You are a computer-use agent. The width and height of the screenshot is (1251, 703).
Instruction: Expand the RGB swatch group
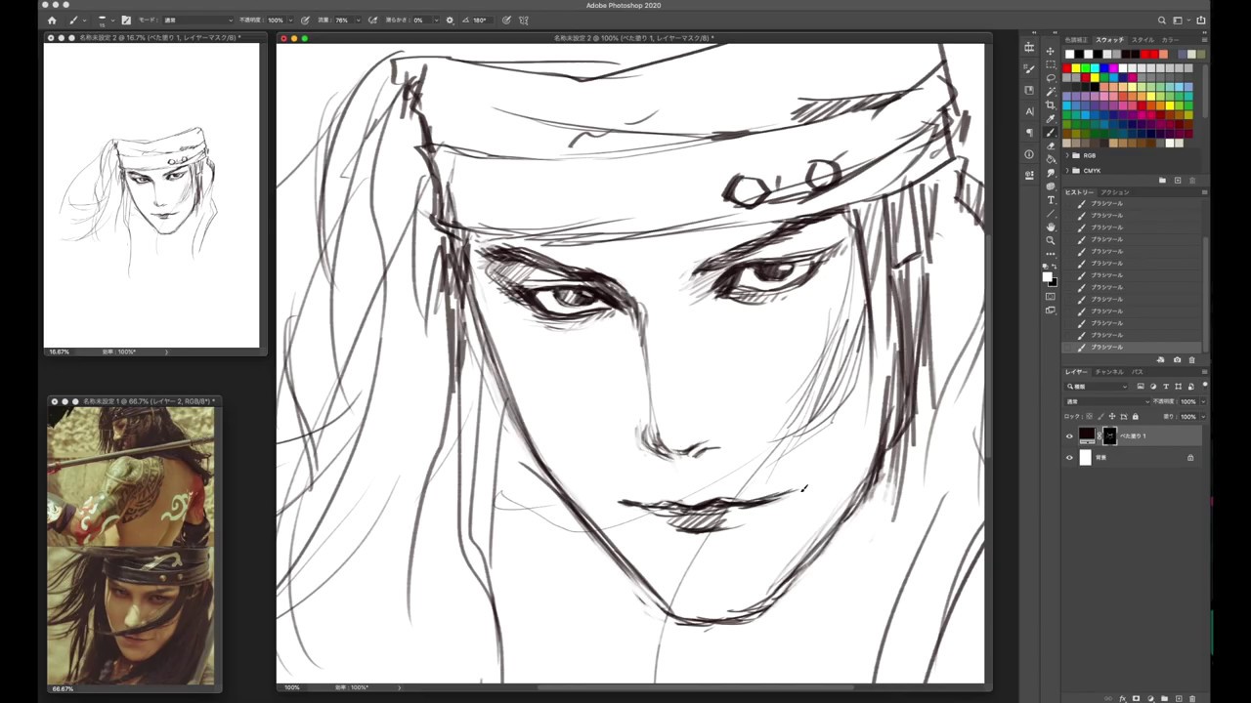coord(1067,155)
